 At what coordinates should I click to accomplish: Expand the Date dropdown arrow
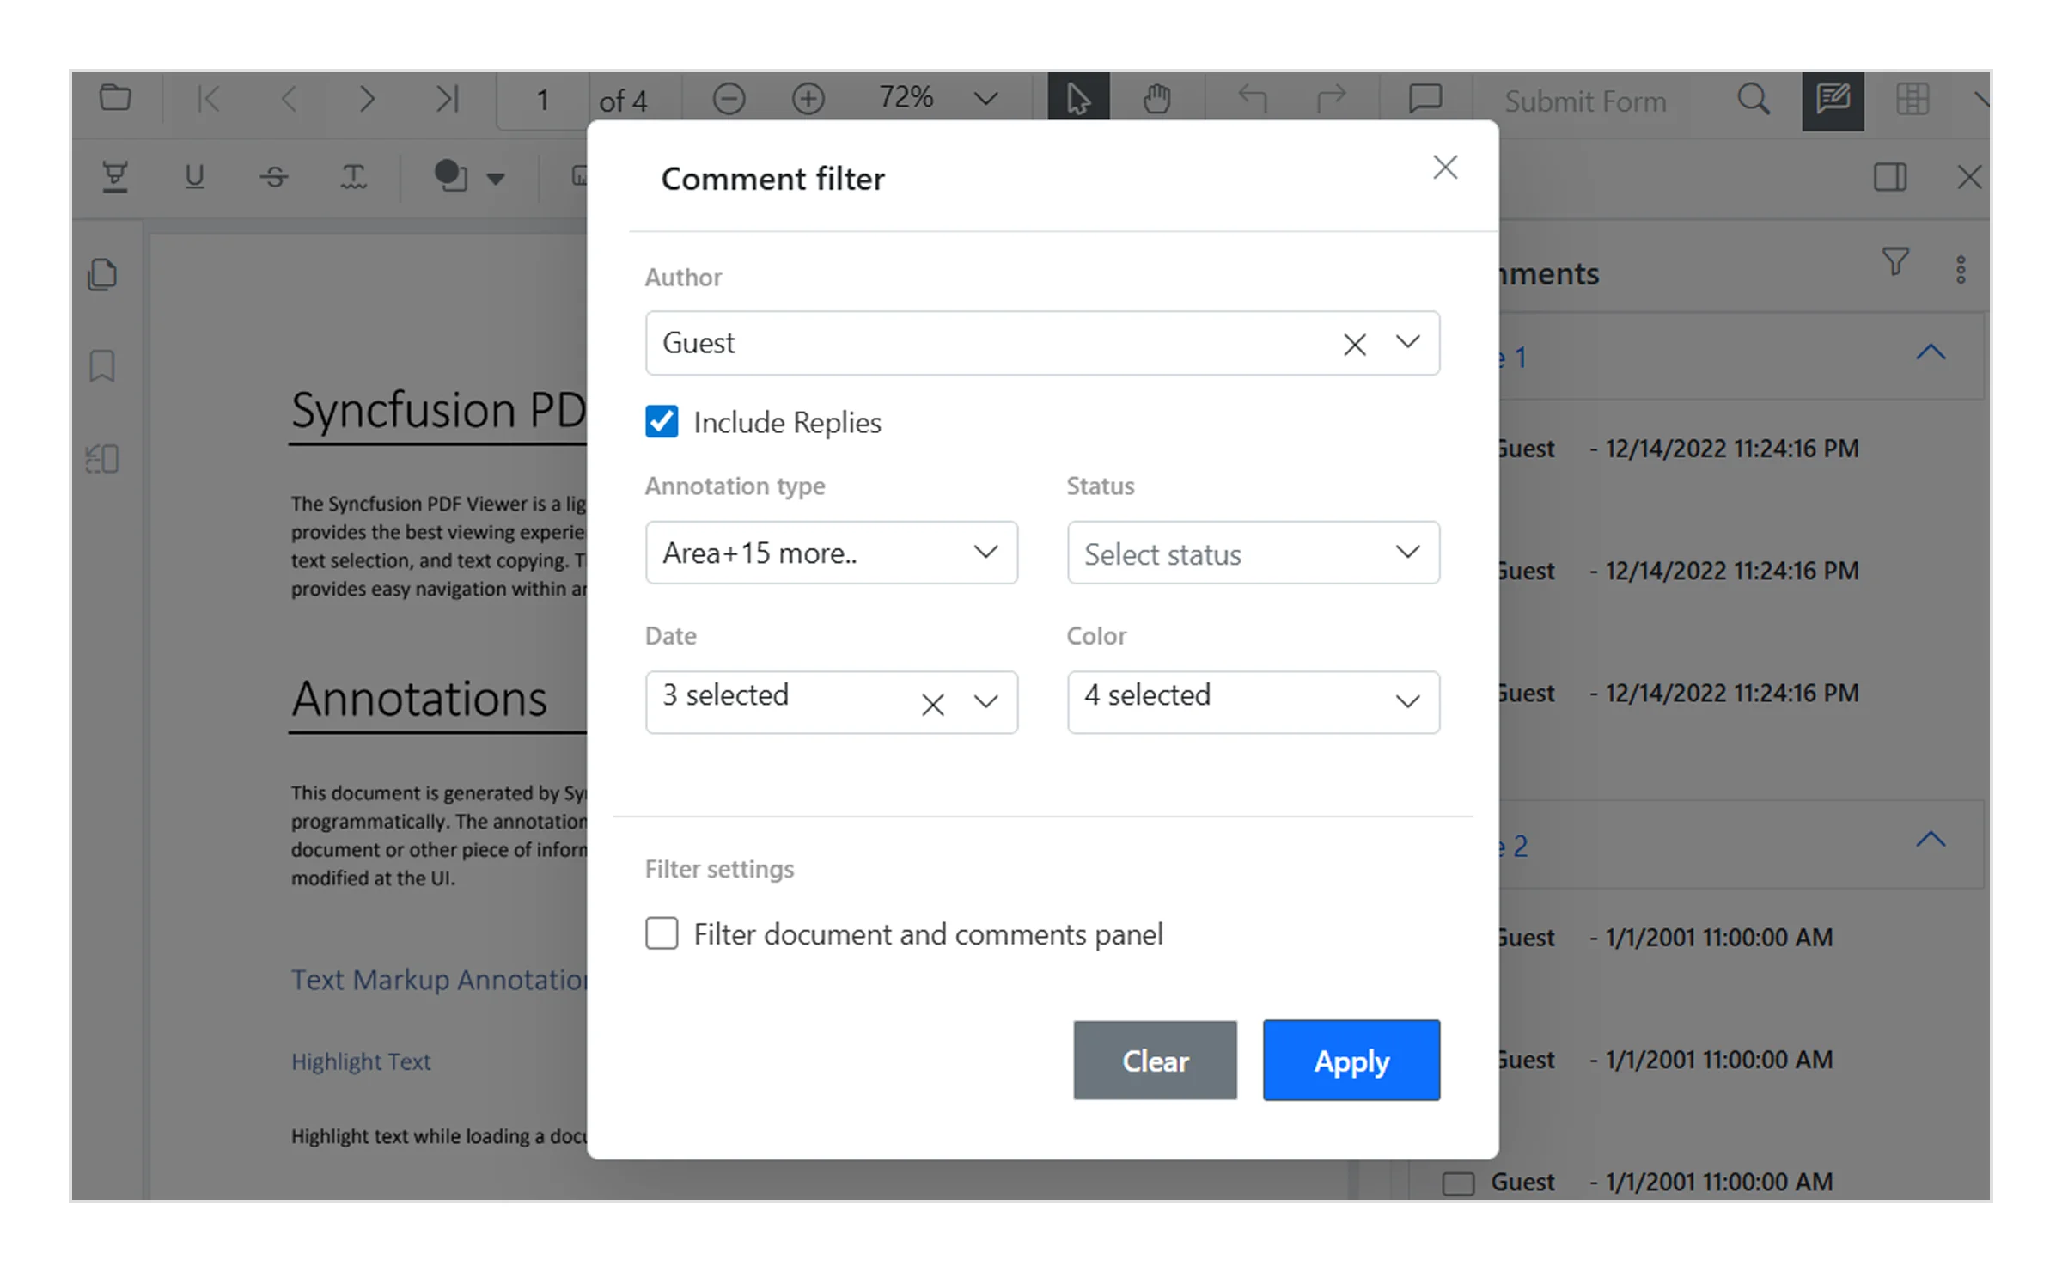tap(985, 702)
